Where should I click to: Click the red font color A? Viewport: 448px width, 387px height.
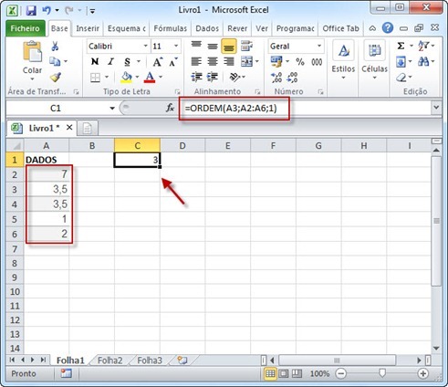click(x=150, y=78)
